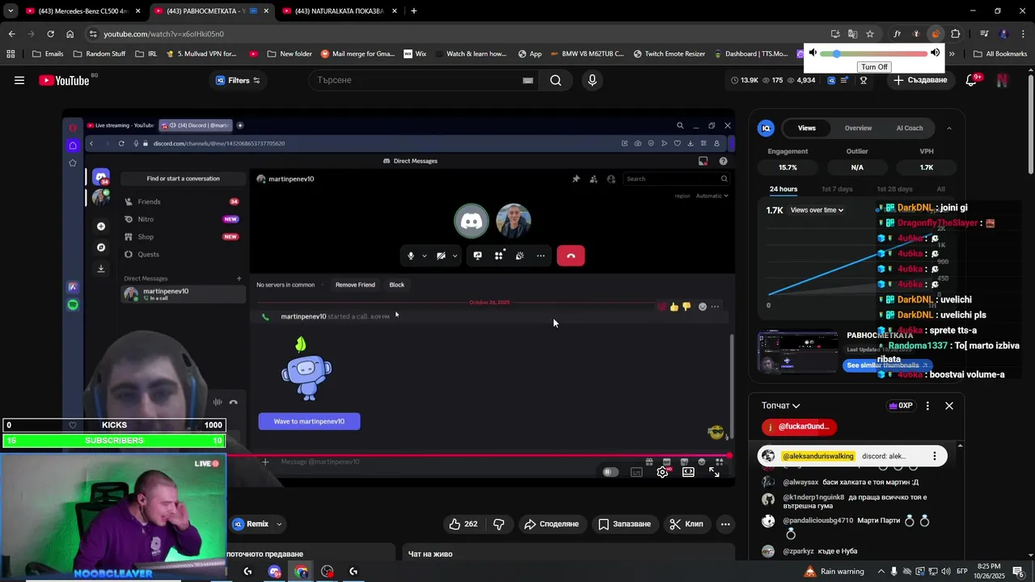Screen dimensions: 1035x582
Task: Close the live chat panel
Action: [949, 406]
